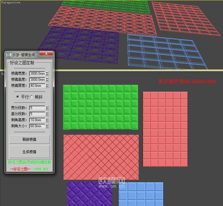Click the 生成棱镜 button
Image resolution: width=223 pixels, height=206 pixels.
(x=29, y=151)
